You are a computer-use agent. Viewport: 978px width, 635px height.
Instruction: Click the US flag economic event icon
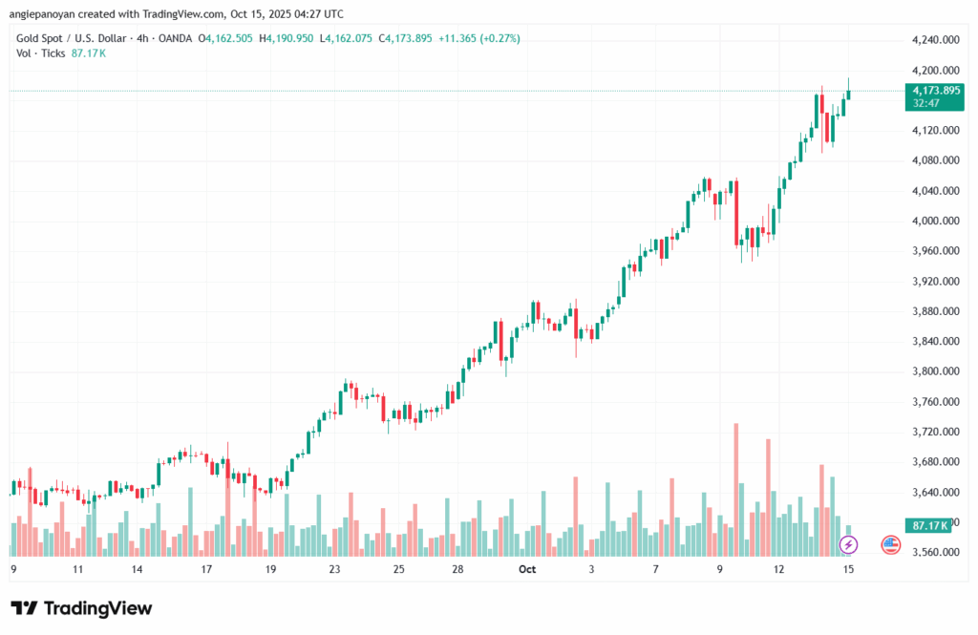pos(890,544)
